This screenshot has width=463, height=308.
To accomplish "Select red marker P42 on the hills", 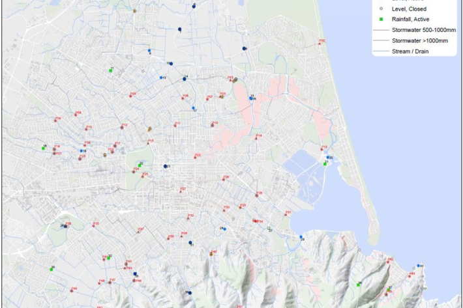I will click(389, 262).
